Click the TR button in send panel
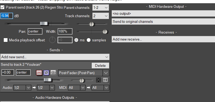The width and height of the screenshot is (215, 102). [x=105, y=80]
